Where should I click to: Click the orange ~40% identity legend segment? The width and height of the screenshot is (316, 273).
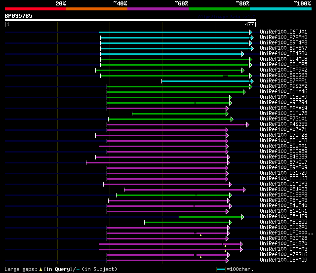(x=97, y=9)
